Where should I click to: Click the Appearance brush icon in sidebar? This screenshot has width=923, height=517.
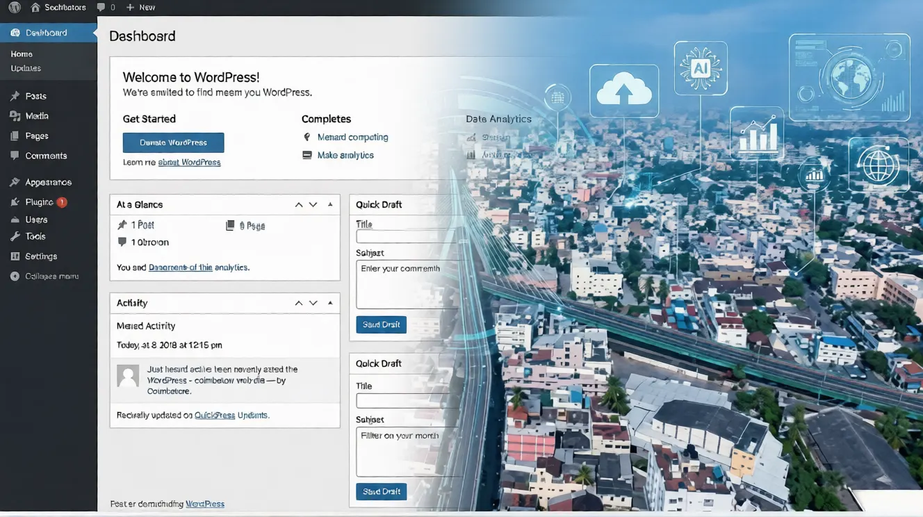coord(15,182)
